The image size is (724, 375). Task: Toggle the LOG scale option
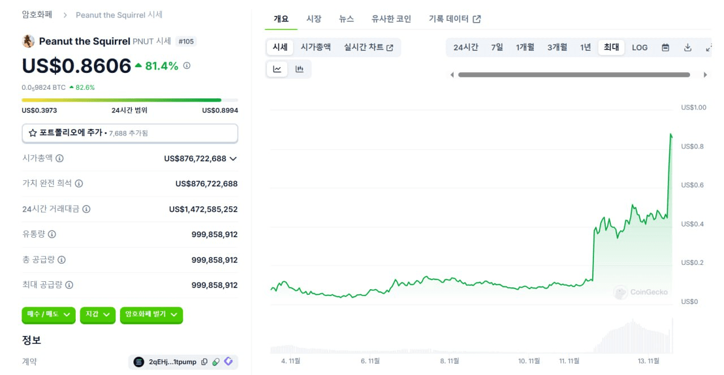coord(640,47)
